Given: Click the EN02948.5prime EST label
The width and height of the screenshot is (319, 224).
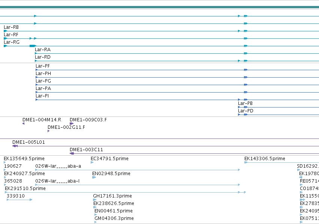Looking at the screenshot, I should click(111, 174).
